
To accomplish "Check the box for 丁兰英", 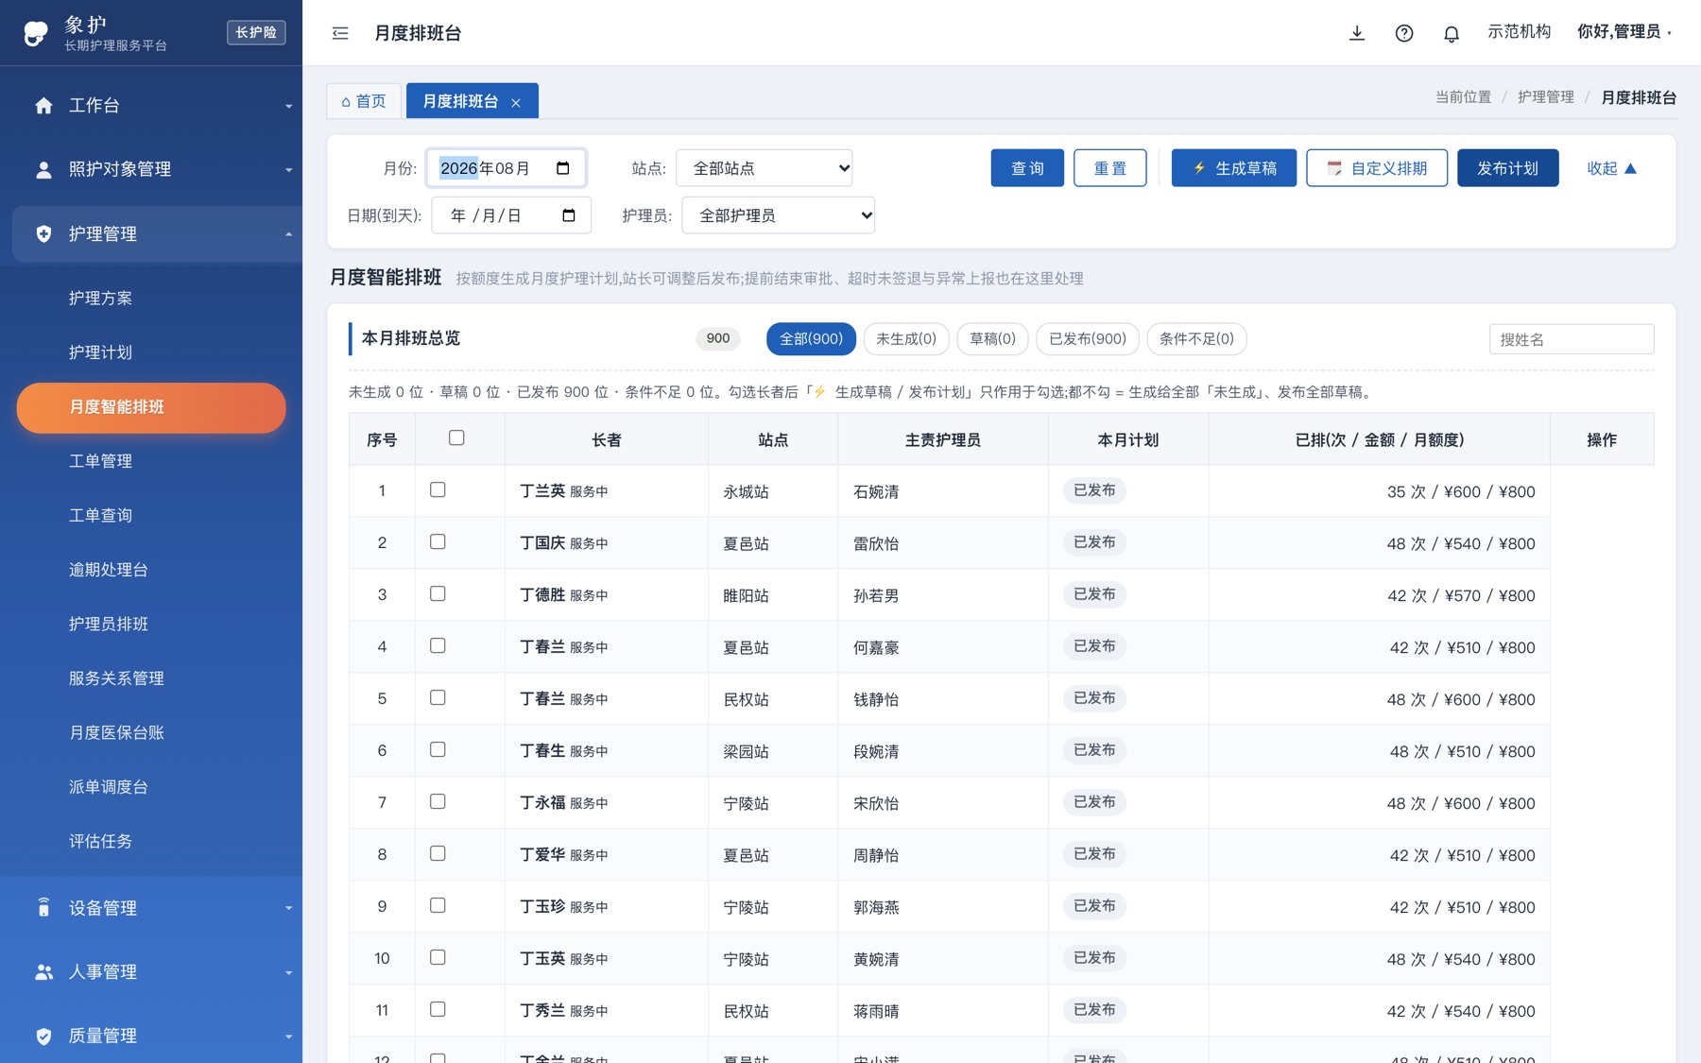I will (438, 489).
